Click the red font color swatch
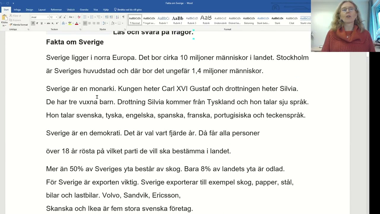Viewport: 380px width, 214px height. (77, 23)
